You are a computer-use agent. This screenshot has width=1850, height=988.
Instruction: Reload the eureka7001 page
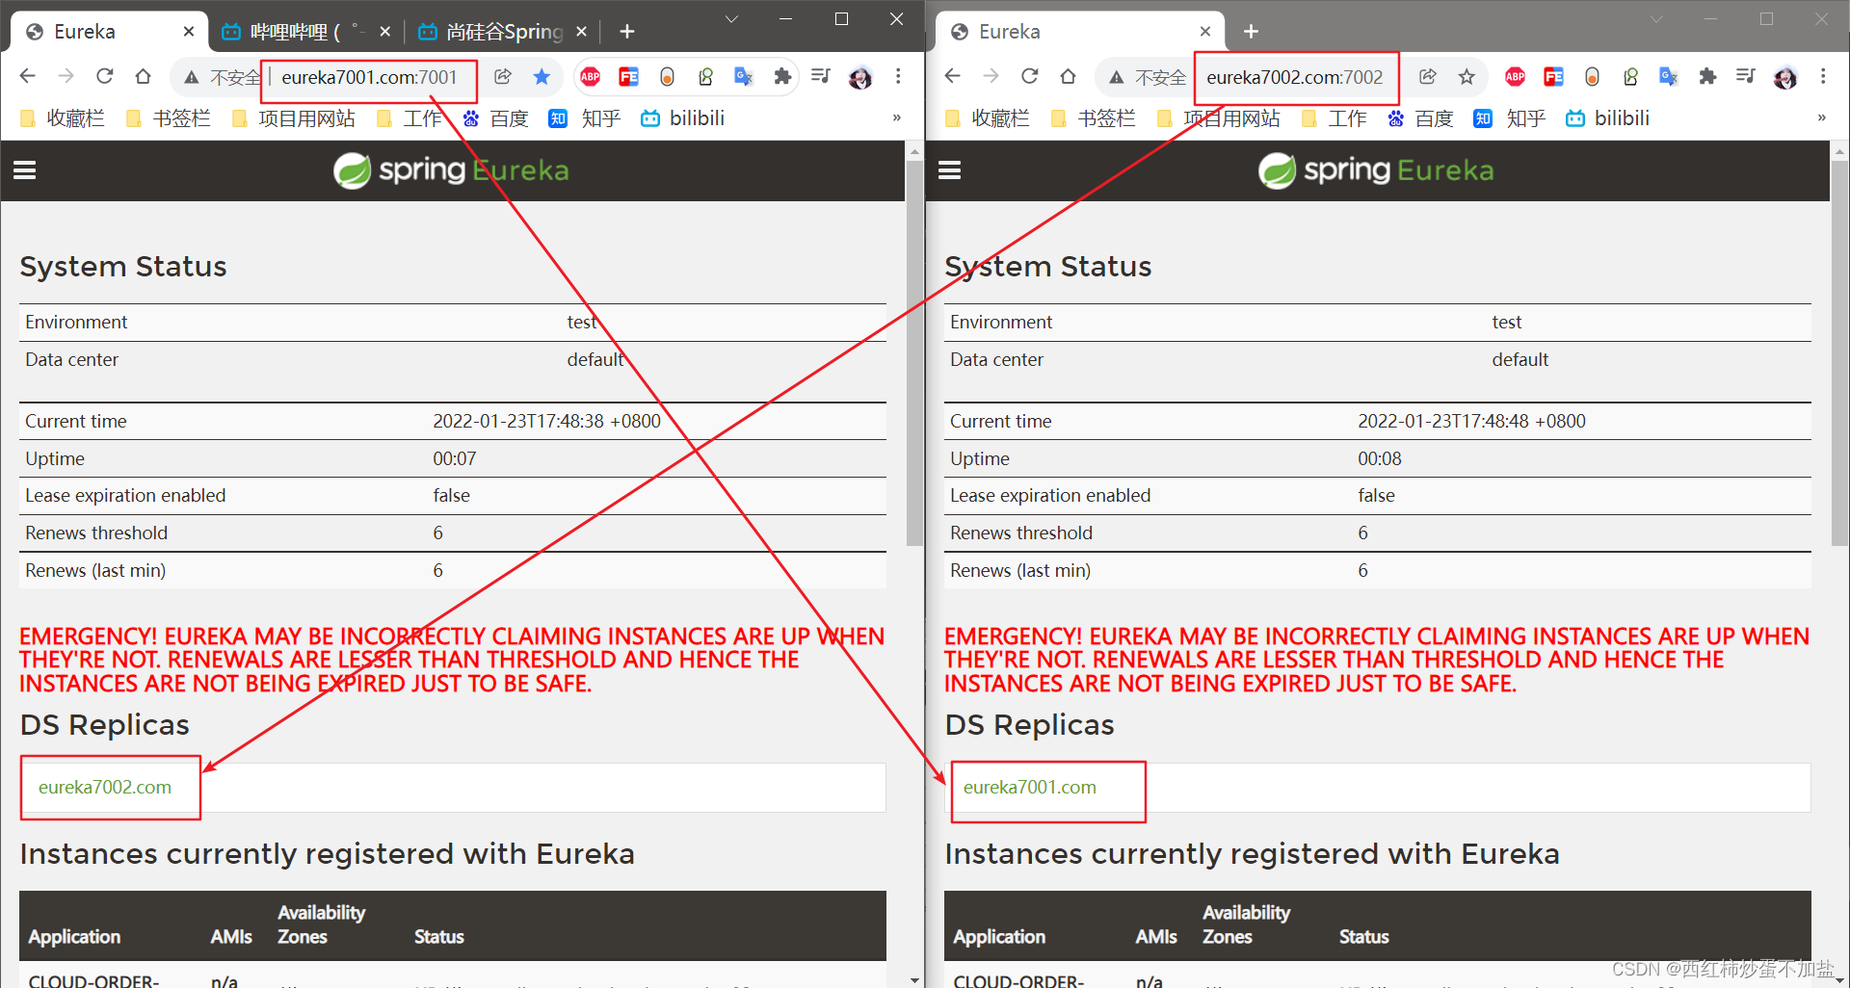point(105,76)
